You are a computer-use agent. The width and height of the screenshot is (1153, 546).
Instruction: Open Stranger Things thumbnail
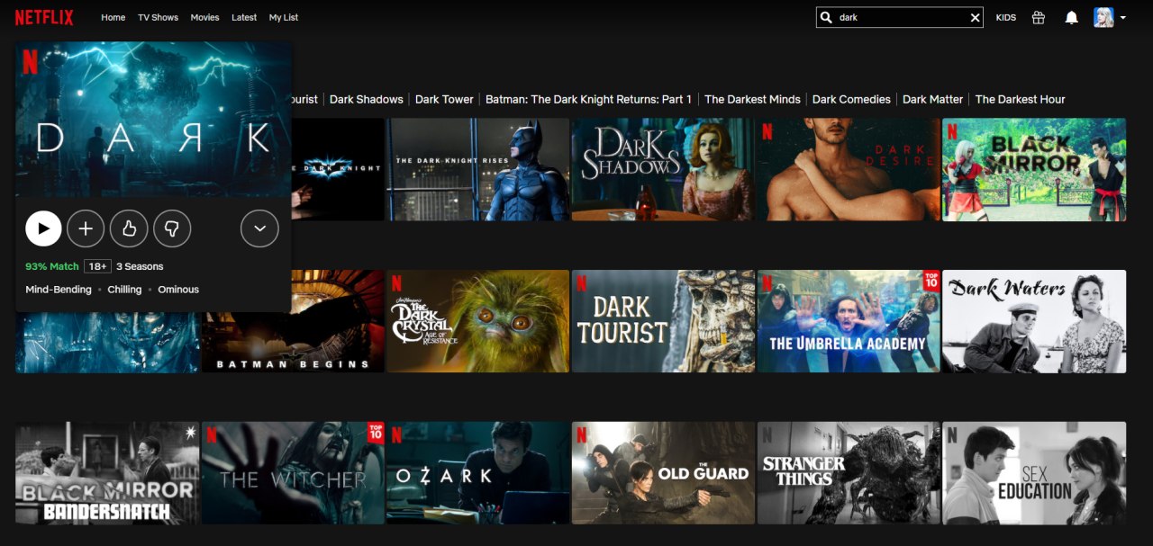coord(849,473)
